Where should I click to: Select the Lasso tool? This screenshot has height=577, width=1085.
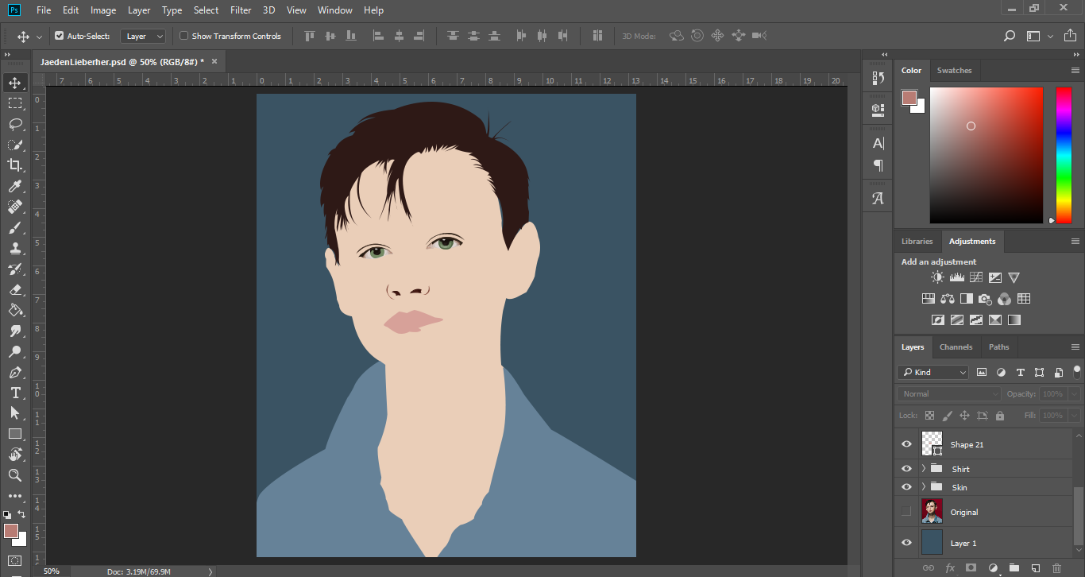15,124
